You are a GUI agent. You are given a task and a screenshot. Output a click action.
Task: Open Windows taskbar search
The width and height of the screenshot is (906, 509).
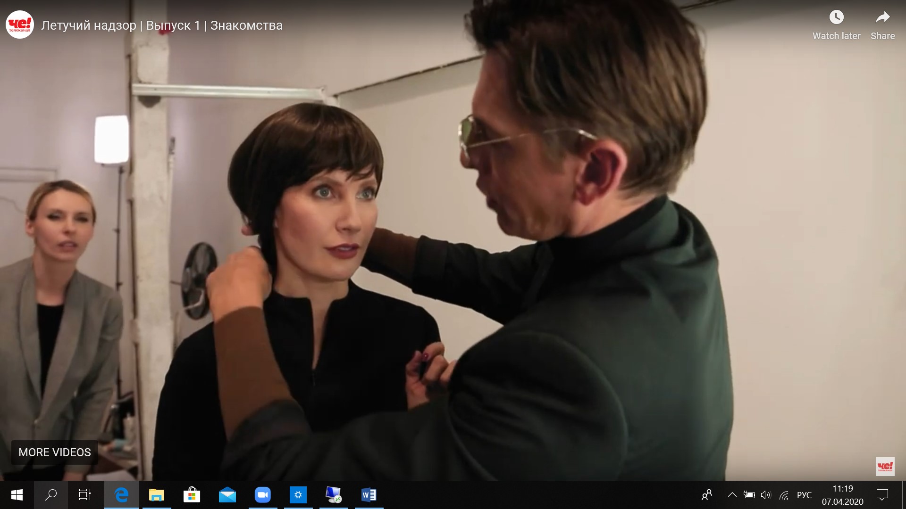tap(51, 495)
